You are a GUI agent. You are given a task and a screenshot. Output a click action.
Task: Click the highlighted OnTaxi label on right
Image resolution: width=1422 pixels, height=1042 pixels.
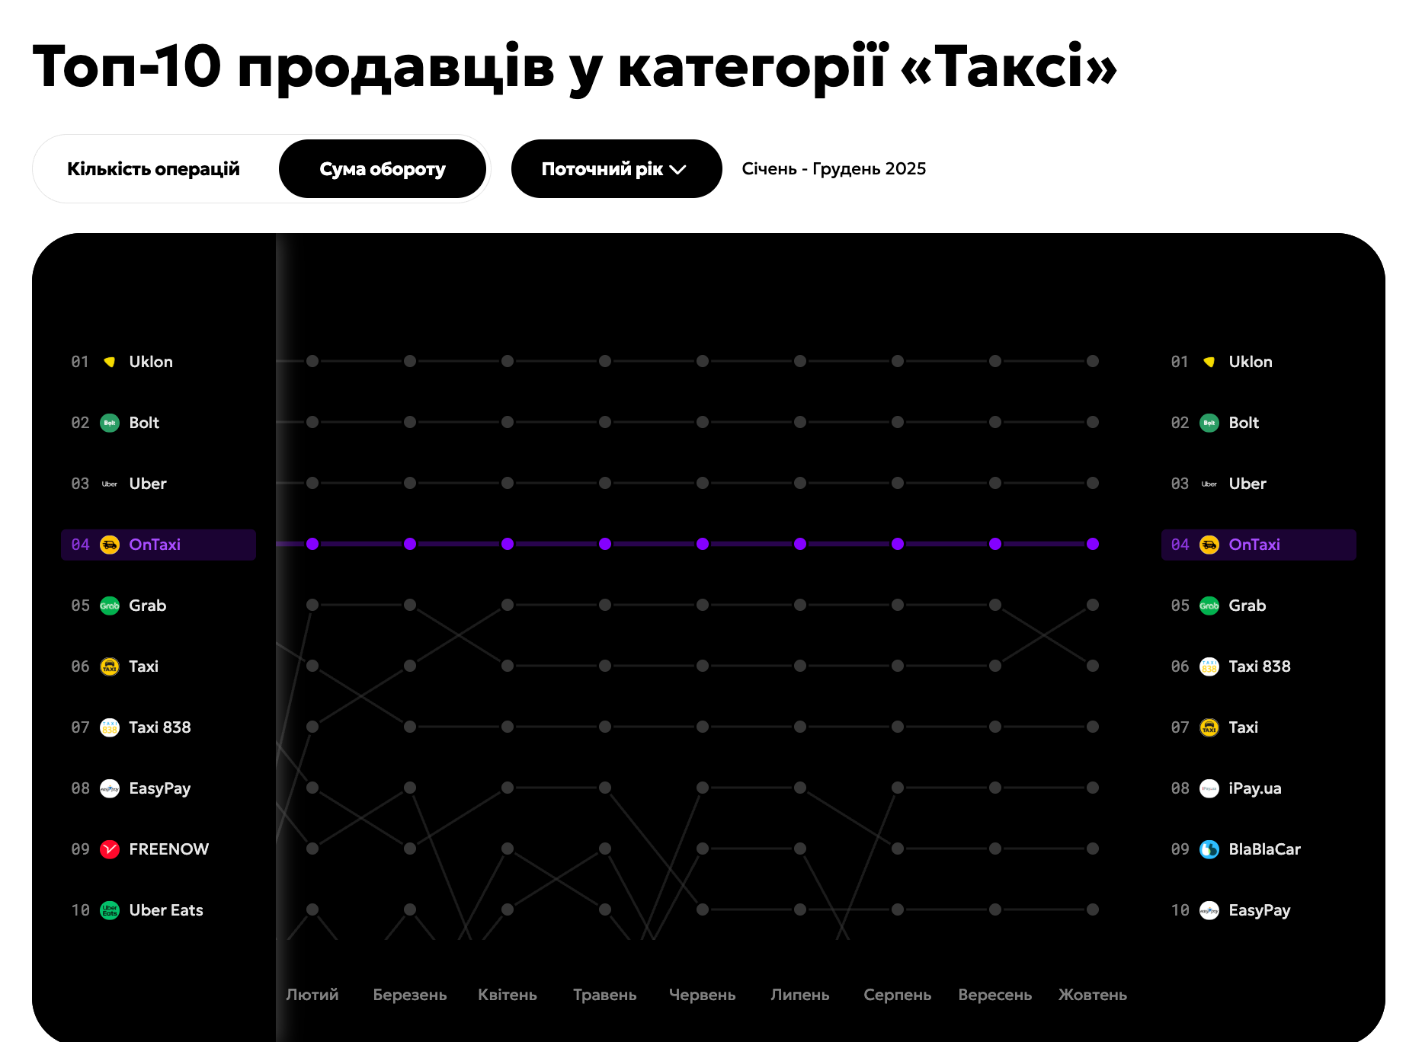1254,545
